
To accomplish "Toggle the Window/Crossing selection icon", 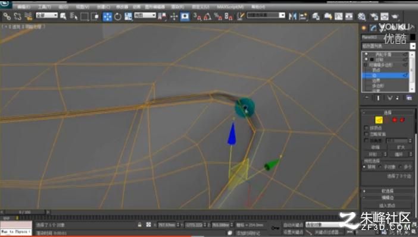I will click(95, 17).
